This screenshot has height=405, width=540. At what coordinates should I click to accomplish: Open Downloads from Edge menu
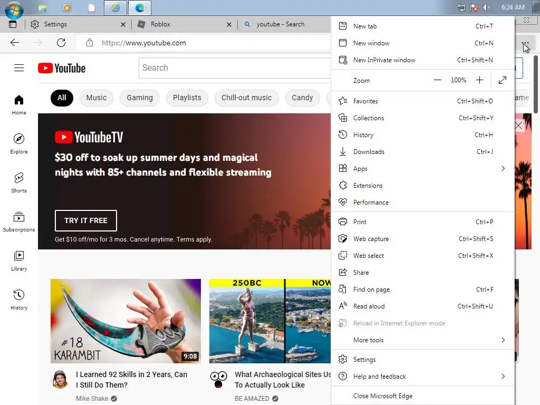(422, 151)
